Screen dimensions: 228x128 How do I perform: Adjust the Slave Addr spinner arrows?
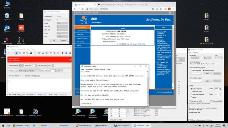[36, 65]
